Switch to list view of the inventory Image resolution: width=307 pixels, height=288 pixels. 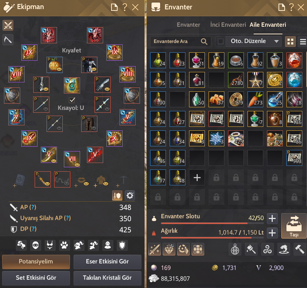click(303, 42)
